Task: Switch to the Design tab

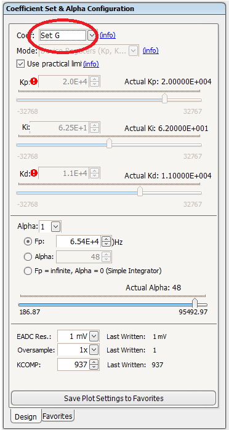Action: pos(26,417)
